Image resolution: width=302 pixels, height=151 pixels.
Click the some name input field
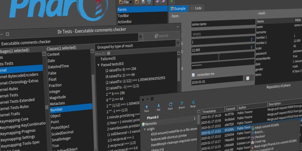[223, 23]
